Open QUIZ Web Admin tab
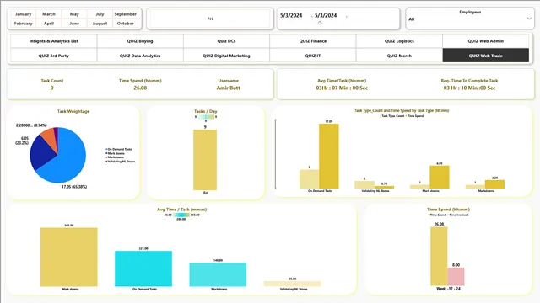Screen dimensions: 540x303 (x=486, y=41)
